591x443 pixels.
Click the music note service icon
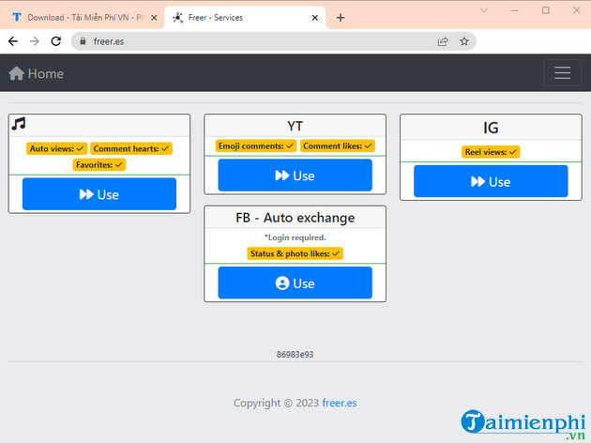pos(18,124)
